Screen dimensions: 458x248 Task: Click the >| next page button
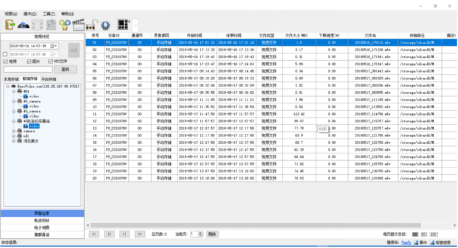(124, 234)
